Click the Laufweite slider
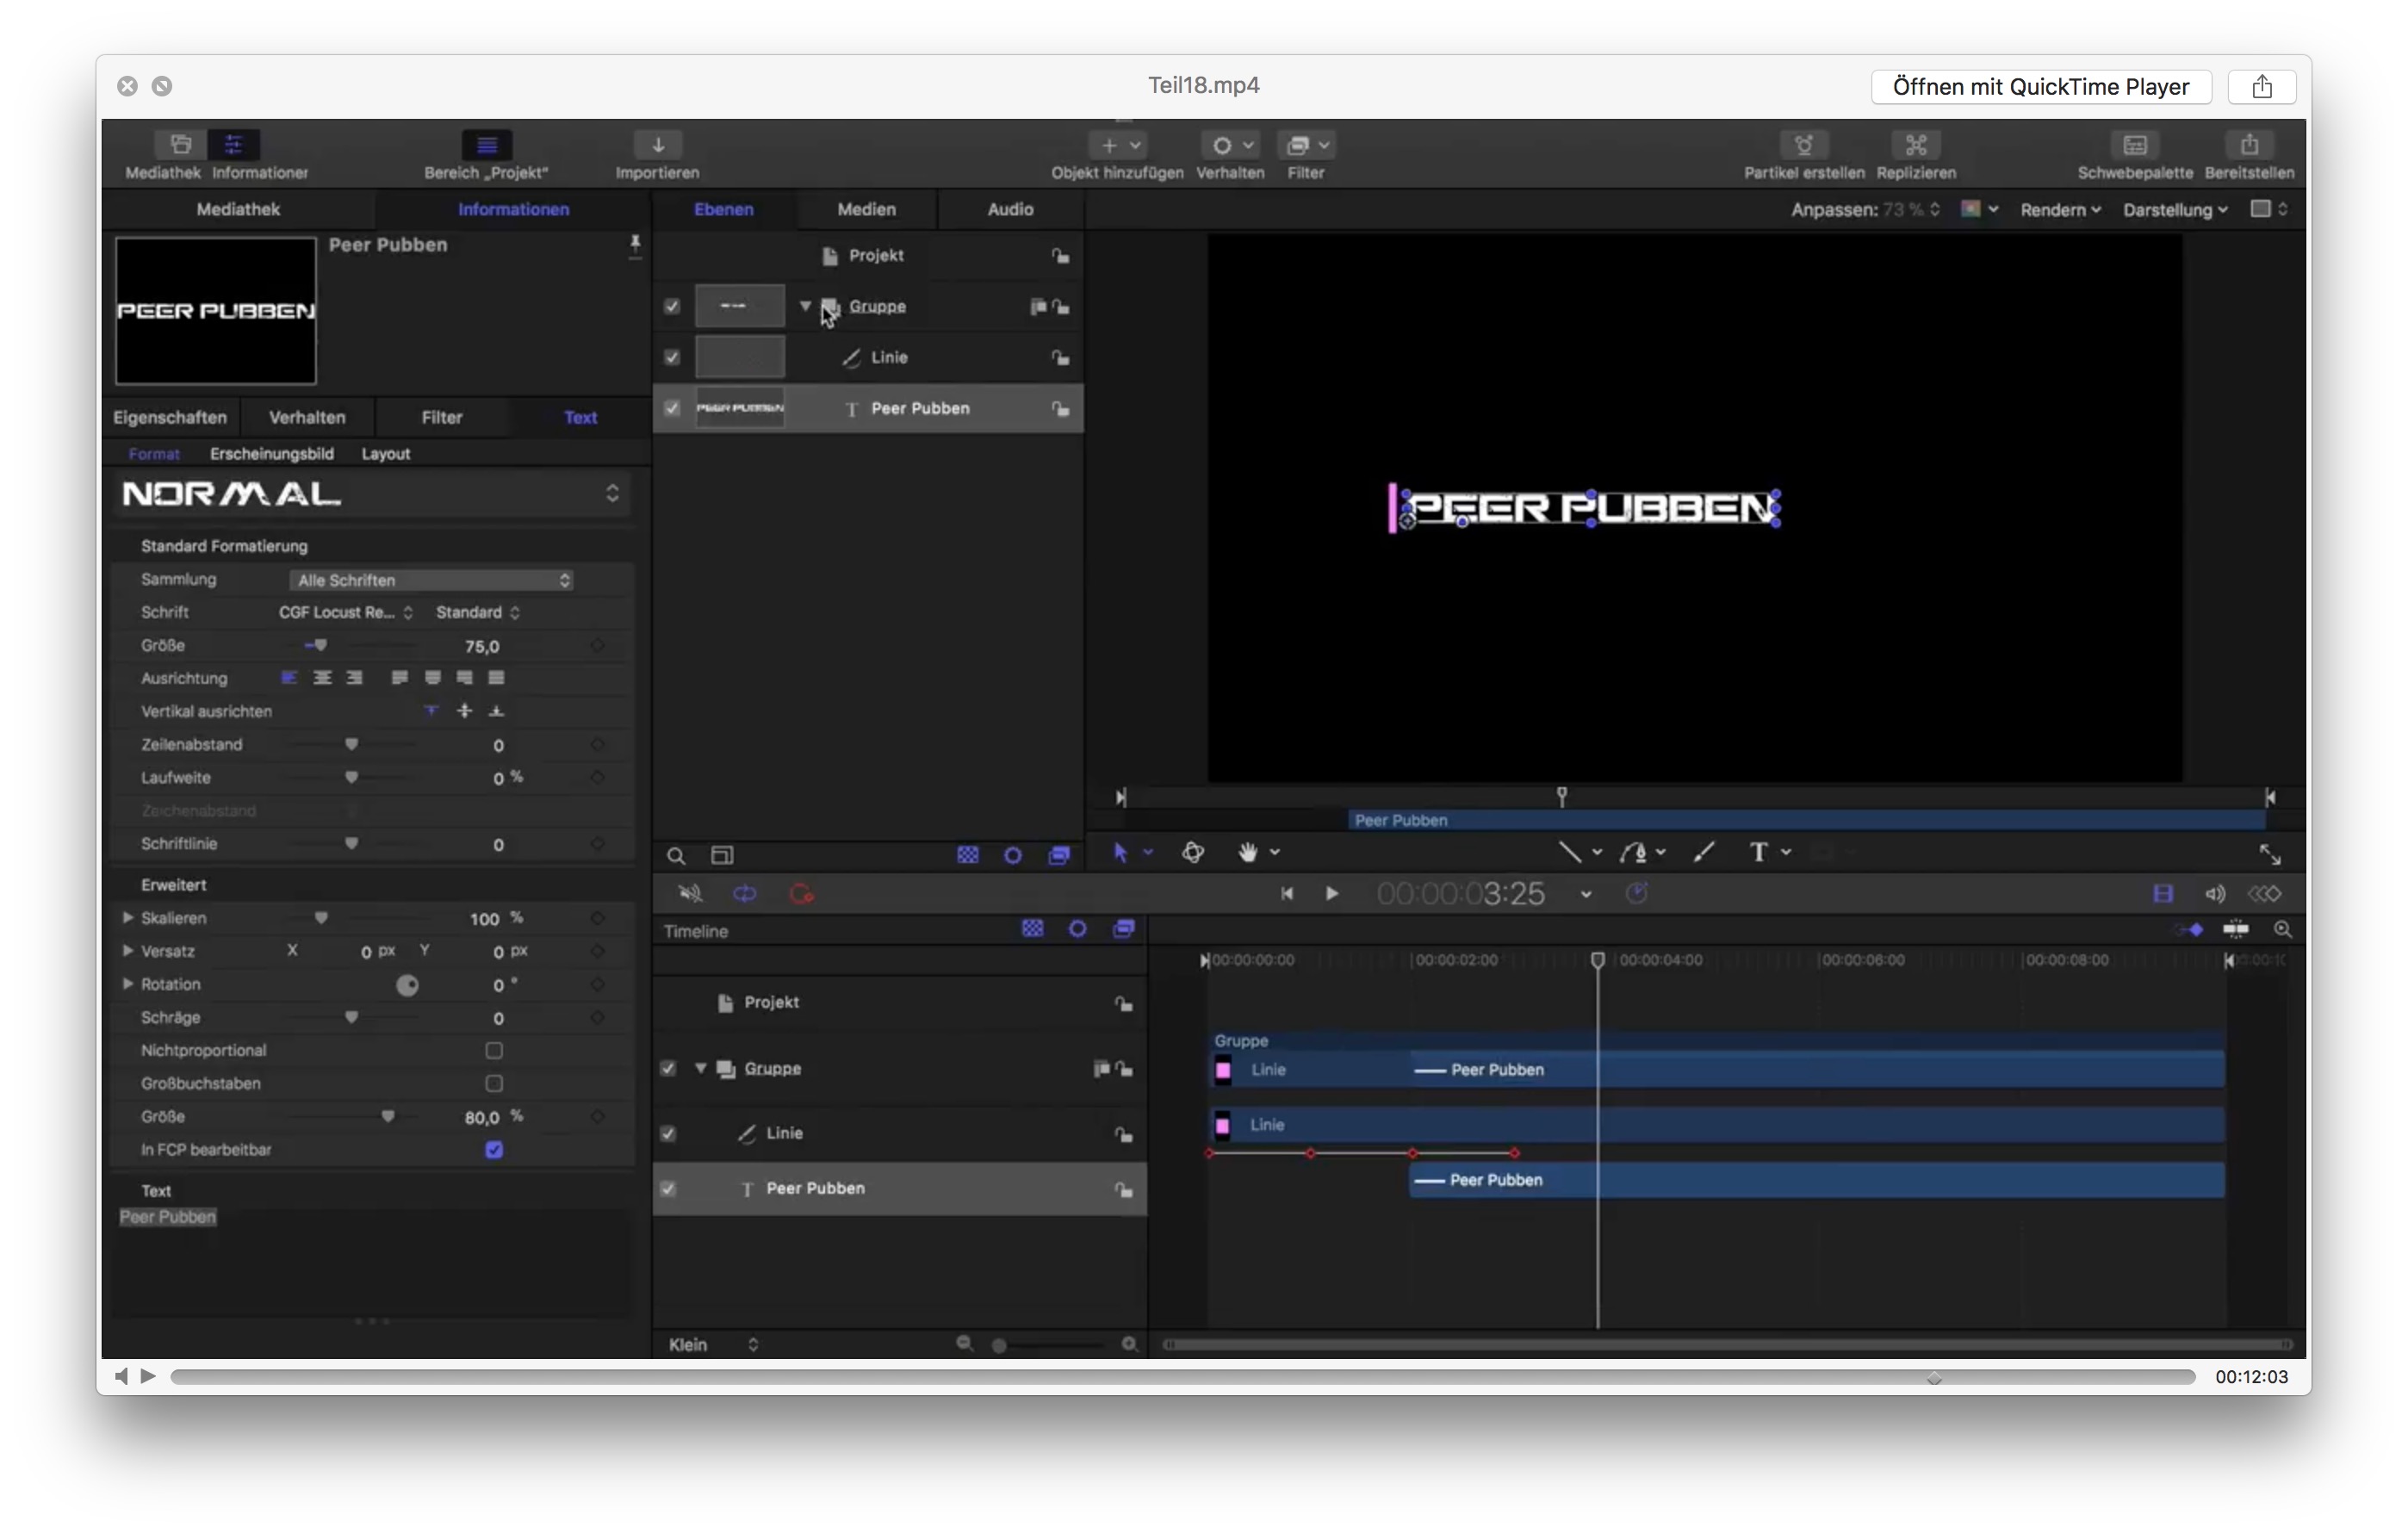The width and height of the screenshot is (2408, 1533). coord(353,777)
